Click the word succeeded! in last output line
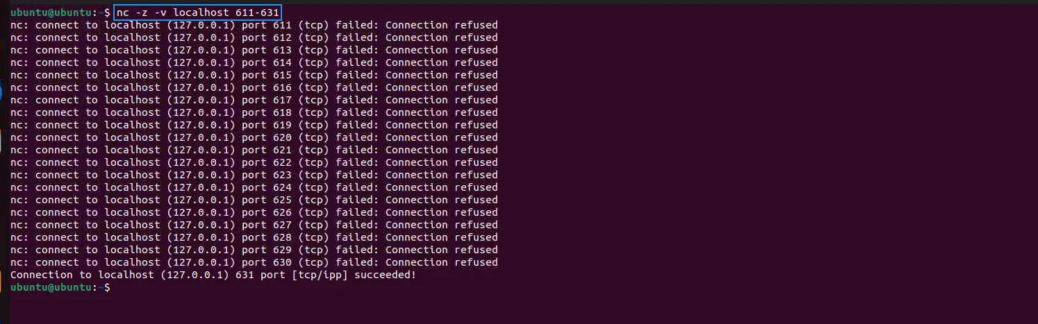Screen dimensions: 1038x324 point(386,275)
